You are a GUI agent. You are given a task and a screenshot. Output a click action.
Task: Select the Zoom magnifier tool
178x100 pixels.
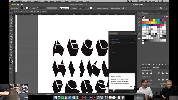(x=11, y=55)
